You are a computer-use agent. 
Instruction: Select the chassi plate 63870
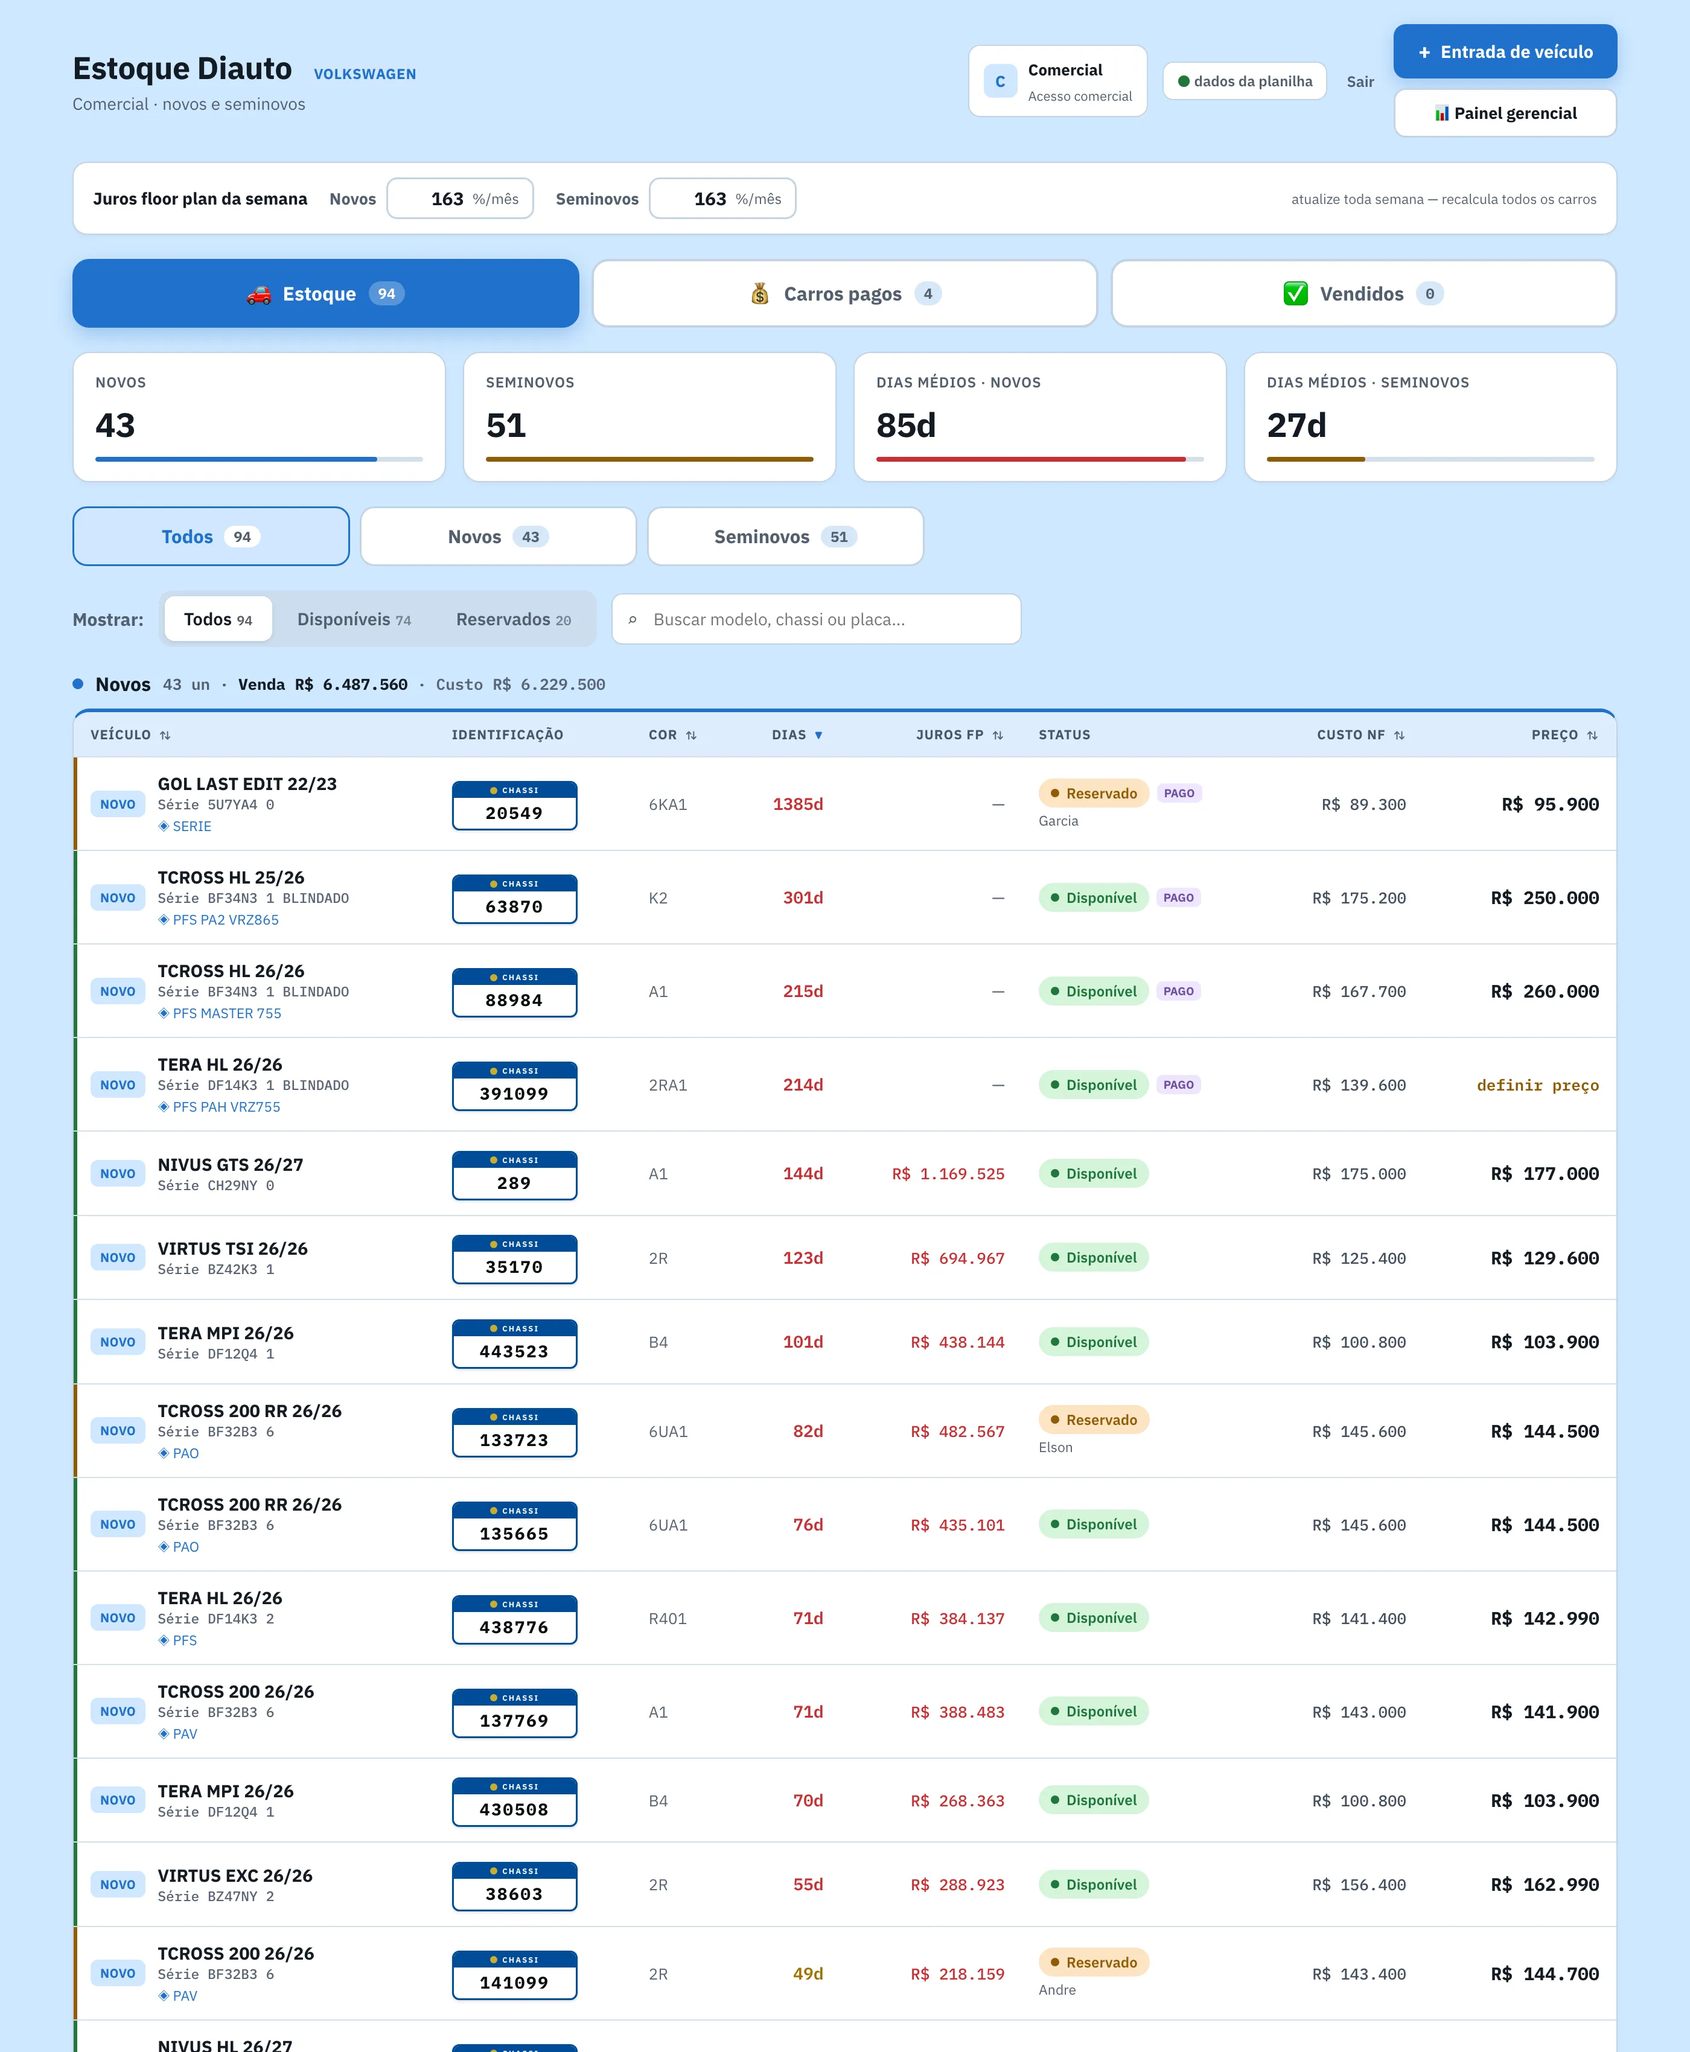[514, 899]
